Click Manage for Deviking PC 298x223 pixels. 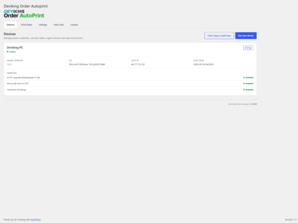[248, 48]
